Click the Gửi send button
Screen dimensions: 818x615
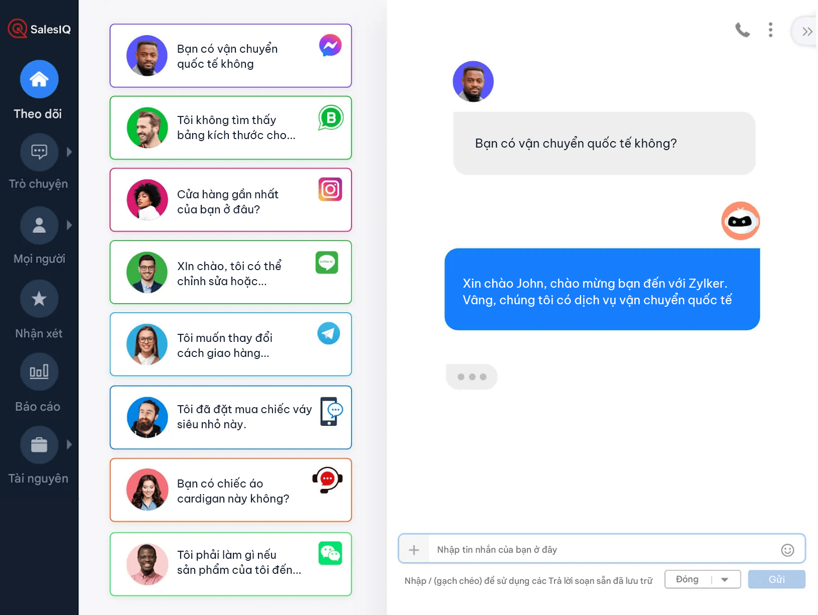click(776, 579)
